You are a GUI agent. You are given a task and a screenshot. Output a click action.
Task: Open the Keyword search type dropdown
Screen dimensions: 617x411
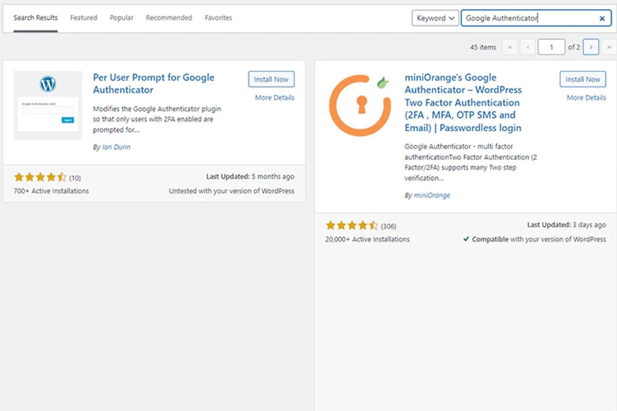pyautogui.click(x=435, y=18)
